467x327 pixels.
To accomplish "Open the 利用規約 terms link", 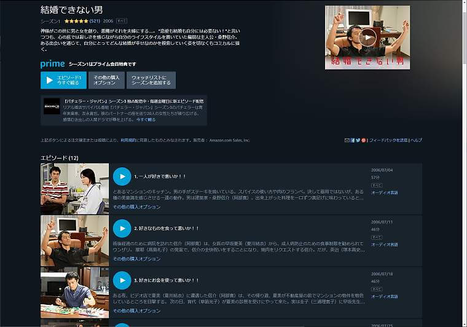I will tap(128, 140).
